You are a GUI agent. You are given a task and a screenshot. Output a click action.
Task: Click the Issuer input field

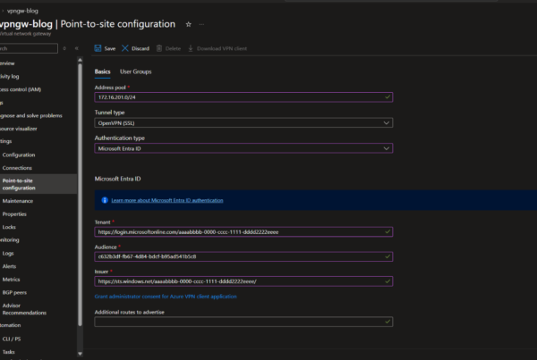(243, 281)
